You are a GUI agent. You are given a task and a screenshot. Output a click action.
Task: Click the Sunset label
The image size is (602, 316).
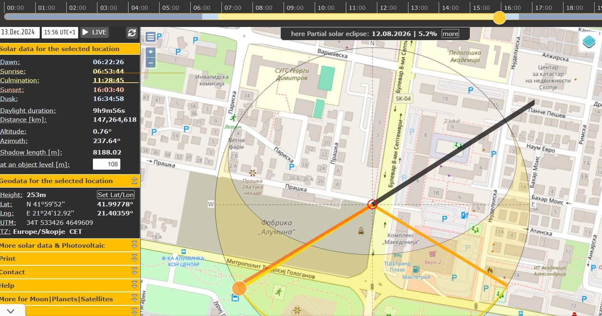click(x=12, y=90)
